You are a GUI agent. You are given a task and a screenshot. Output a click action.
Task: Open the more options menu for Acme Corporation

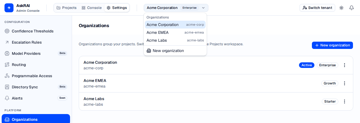pos(345,65)
